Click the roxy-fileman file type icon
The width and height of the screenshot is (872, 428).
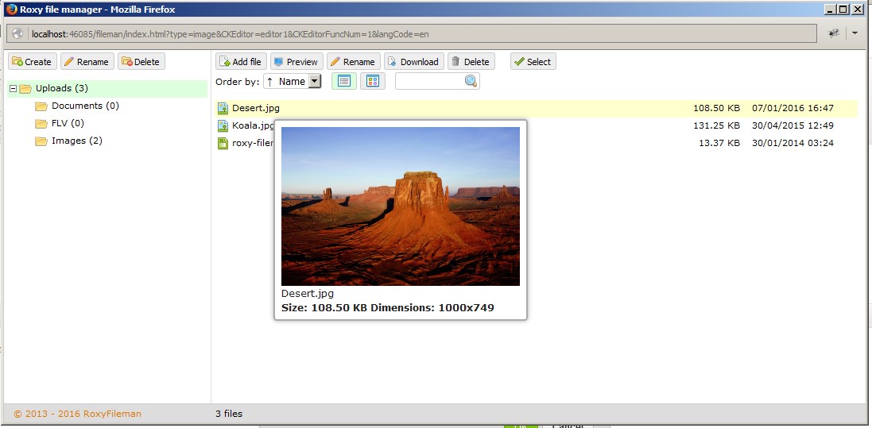(x=223, y=144)
